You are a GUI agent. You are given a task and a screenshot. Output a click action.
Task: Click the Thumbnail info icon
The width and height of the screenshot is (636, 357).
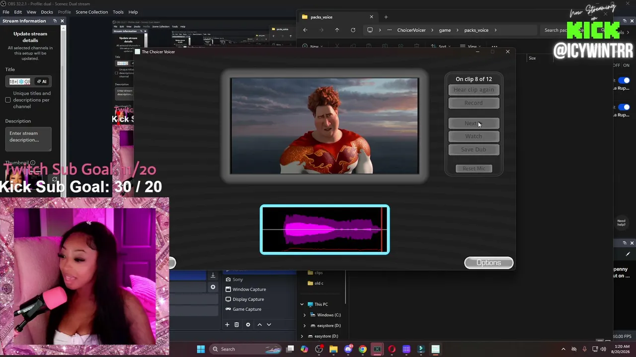[x=33, y=163]
